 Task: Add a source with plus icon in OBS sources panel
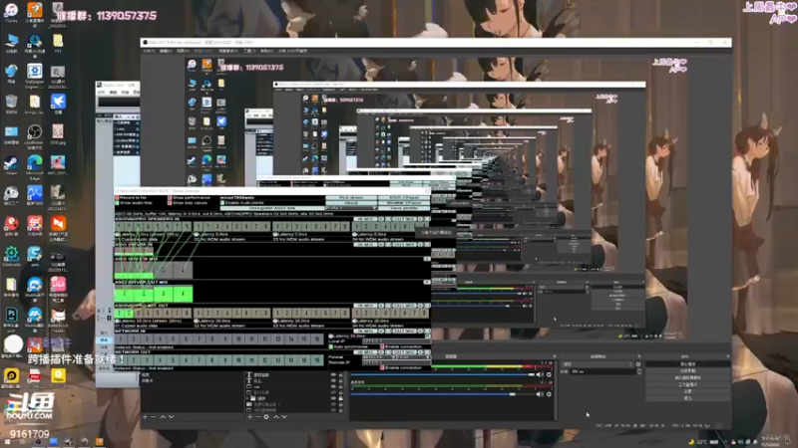[249, 416]
